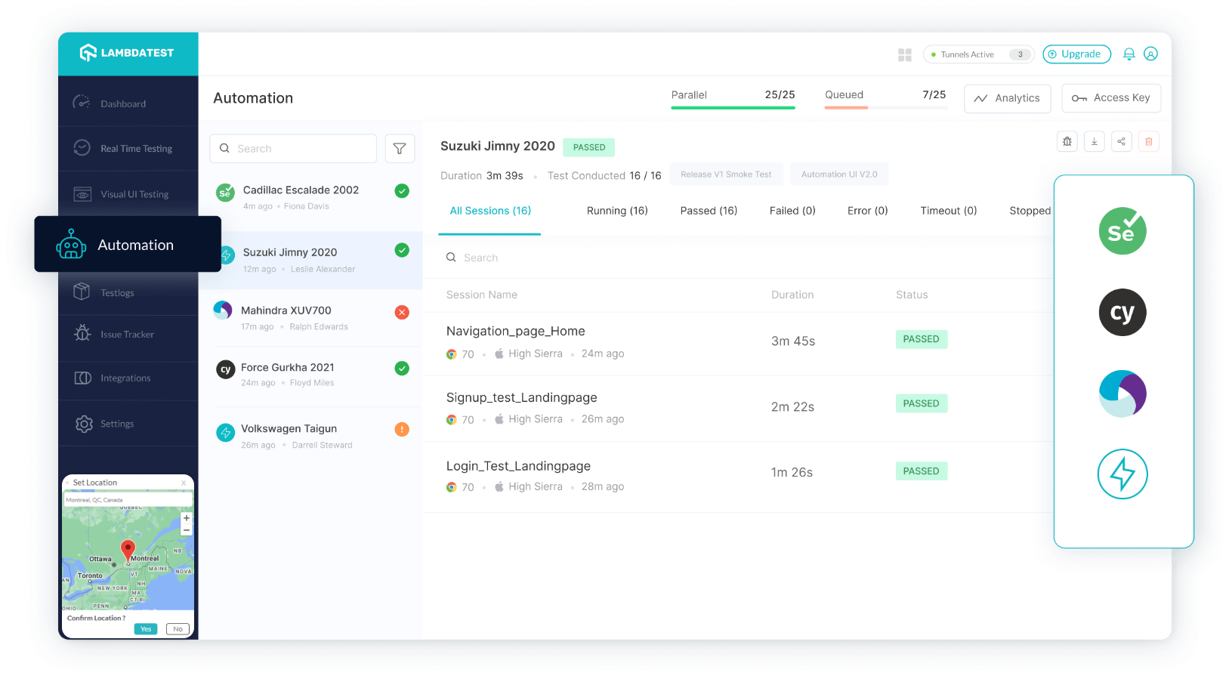Delete build using red trash icon
1229x676 pixels.
[1148, 142]
